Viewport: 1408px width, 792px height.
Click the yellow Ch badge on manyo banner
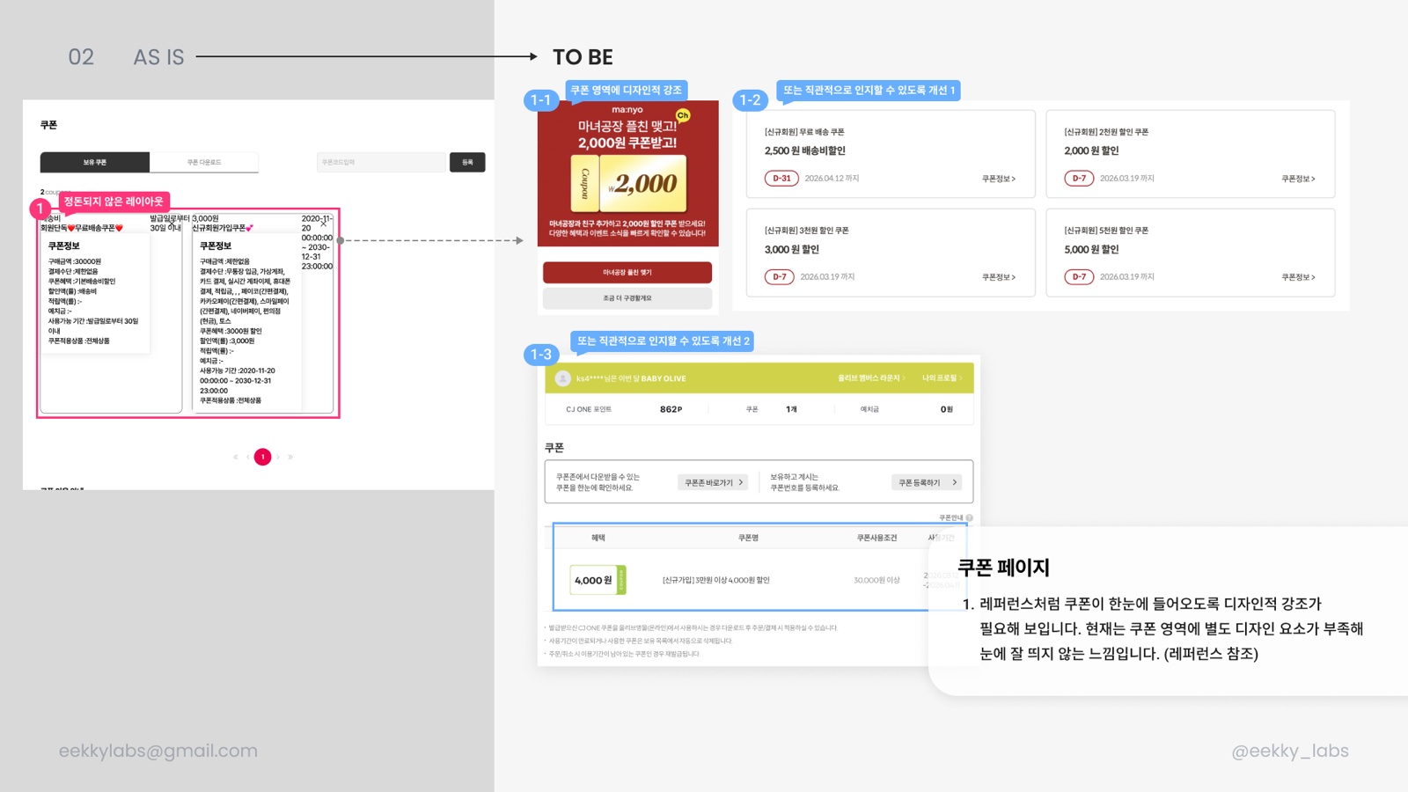tap(683, 115)
